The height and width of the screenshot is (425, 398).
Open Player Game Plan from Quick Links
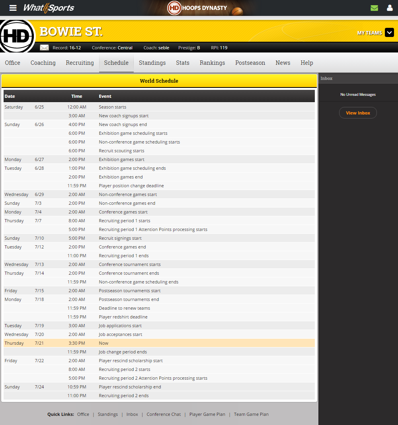click(x=207, y=414)
